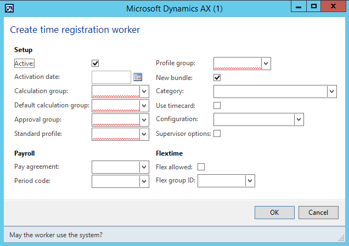Screen dimensions: 349x246
Task: Enable the Use timecard checkbox
Action: [217, 105]
